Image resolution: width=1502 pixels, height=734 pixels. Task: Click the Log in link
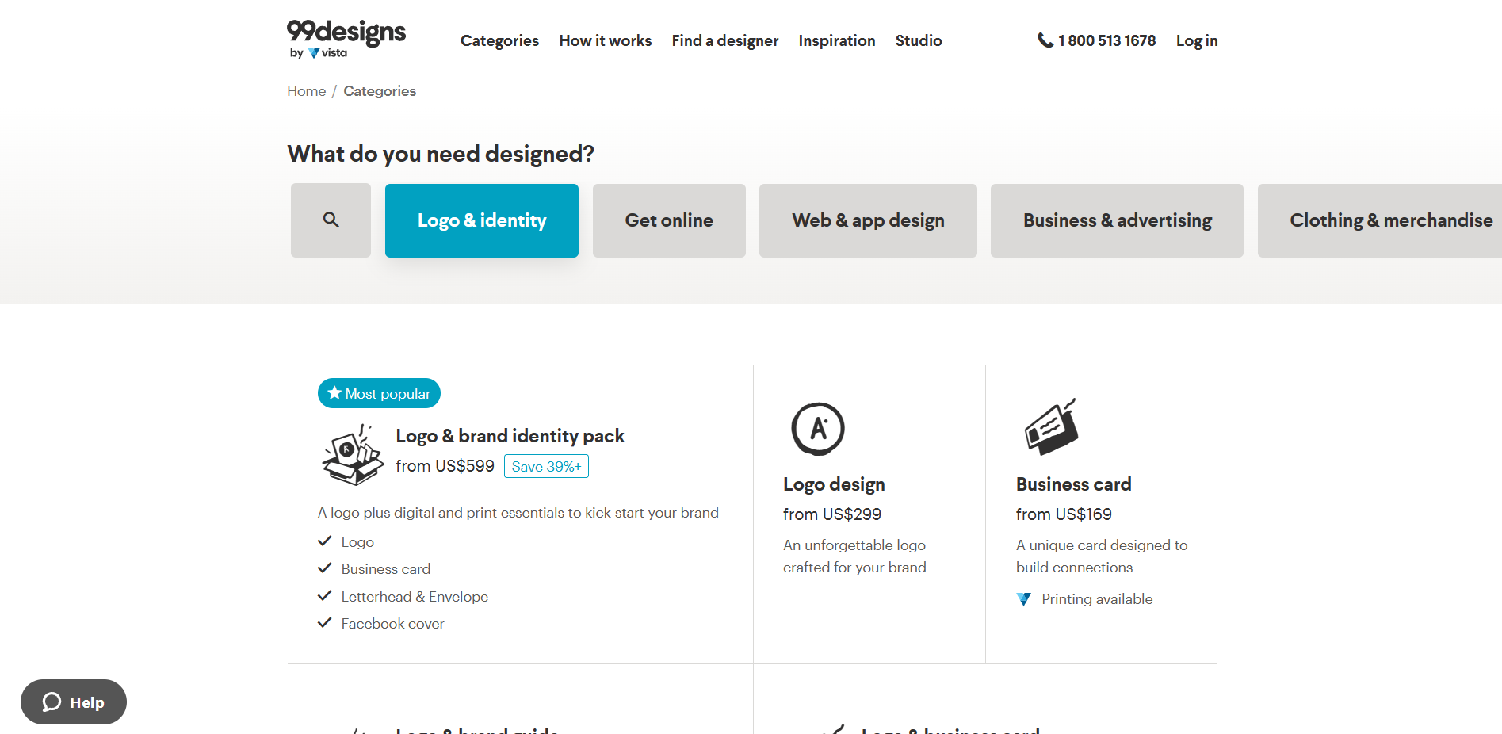point(1197,40)
